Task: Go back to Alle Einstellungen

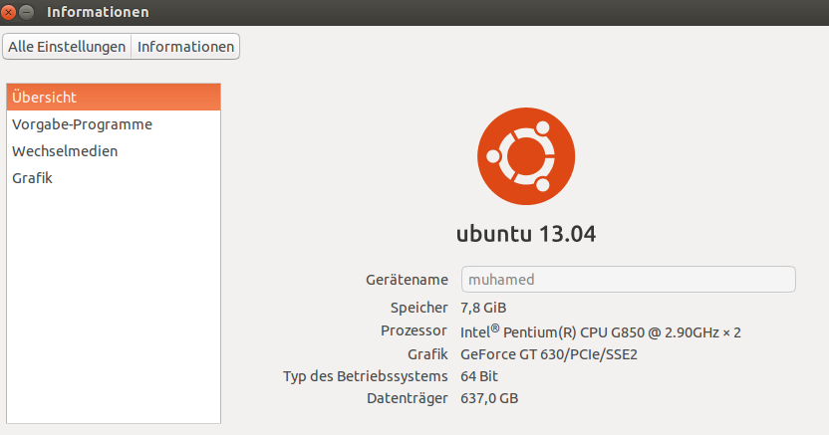Action: (68, 47)
